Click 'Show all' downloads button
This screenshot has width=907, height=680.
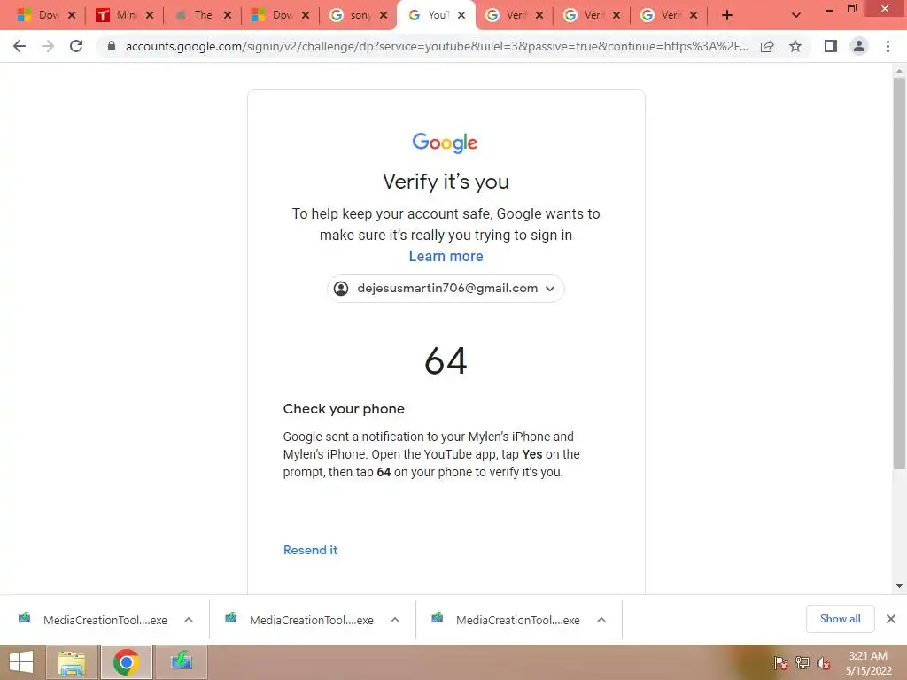840,619
